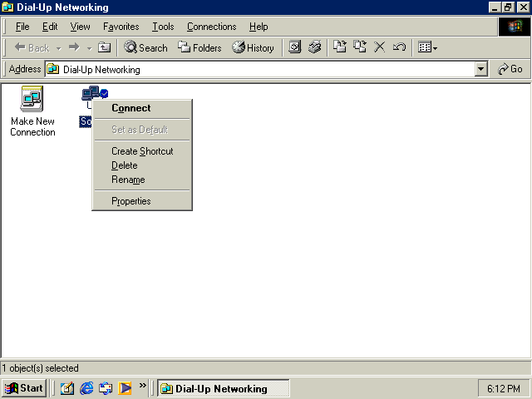Open the File menu
The height and width of the screenshot is (399, 532).
pyautogui.click(x=22, y=27)
